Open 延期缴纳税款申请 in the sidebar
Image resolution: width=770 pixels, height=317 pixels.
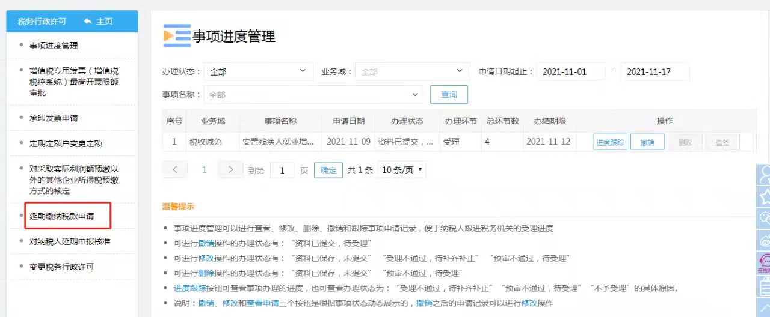62,216
